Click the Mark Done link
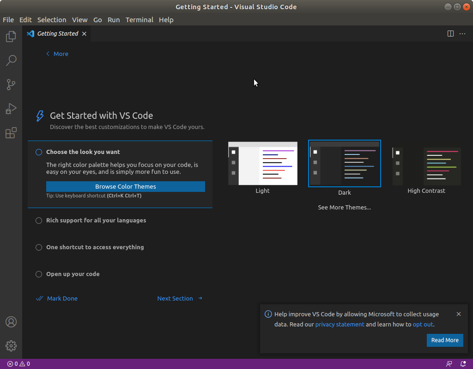473x369 pixels. 62,299
